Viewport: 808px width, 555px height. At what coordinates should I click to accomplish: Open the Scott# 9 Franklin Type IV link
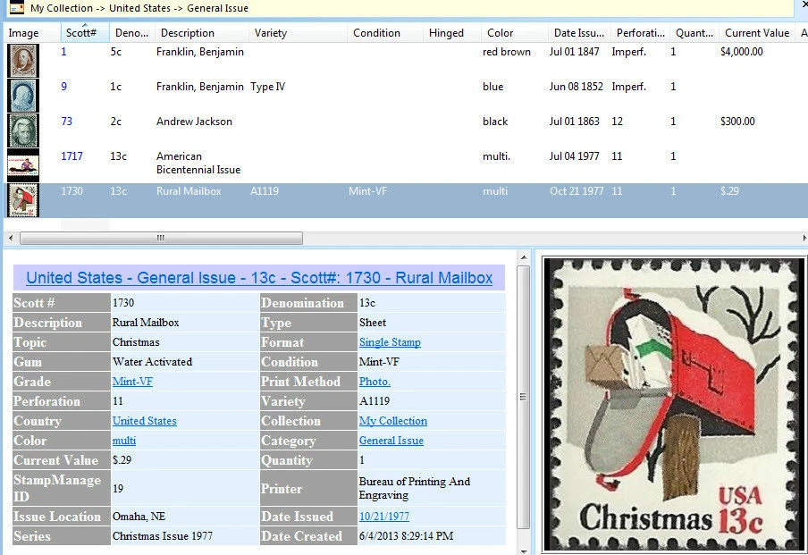point(62,86)
